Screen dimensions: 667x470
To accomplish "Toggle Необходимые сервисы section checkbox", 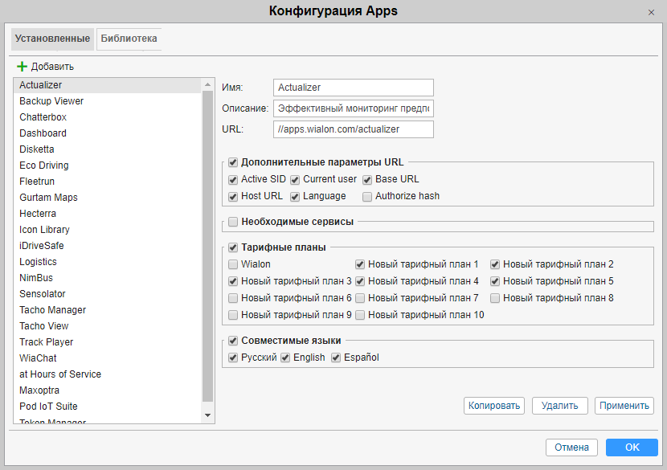I will (x=233, y=222).
